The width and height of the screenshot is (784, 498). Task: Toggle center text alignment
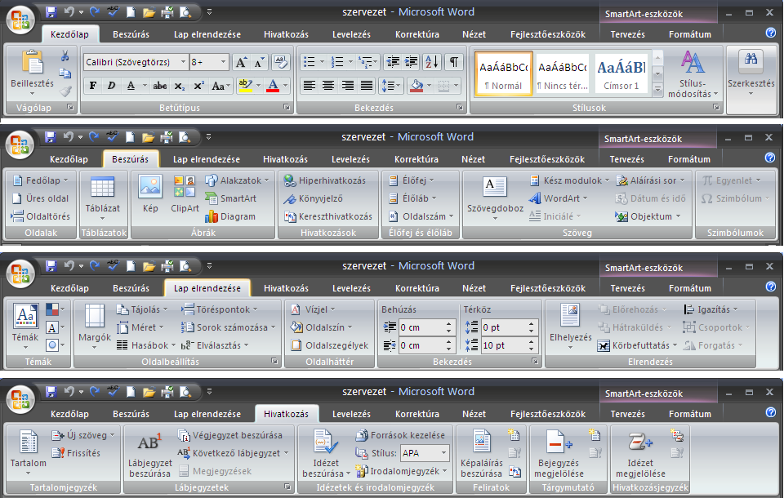point(328,86)
